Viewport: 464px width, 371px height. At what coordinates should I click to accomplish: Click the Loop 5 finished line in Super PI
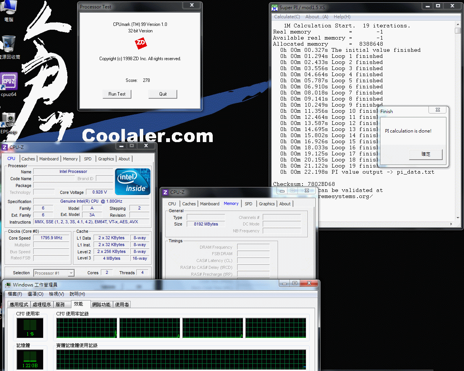point(331,80)
